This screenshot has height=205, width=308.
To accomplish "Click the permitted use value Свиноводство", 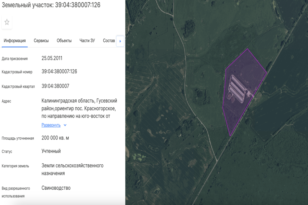I will [x=55, y=188].
